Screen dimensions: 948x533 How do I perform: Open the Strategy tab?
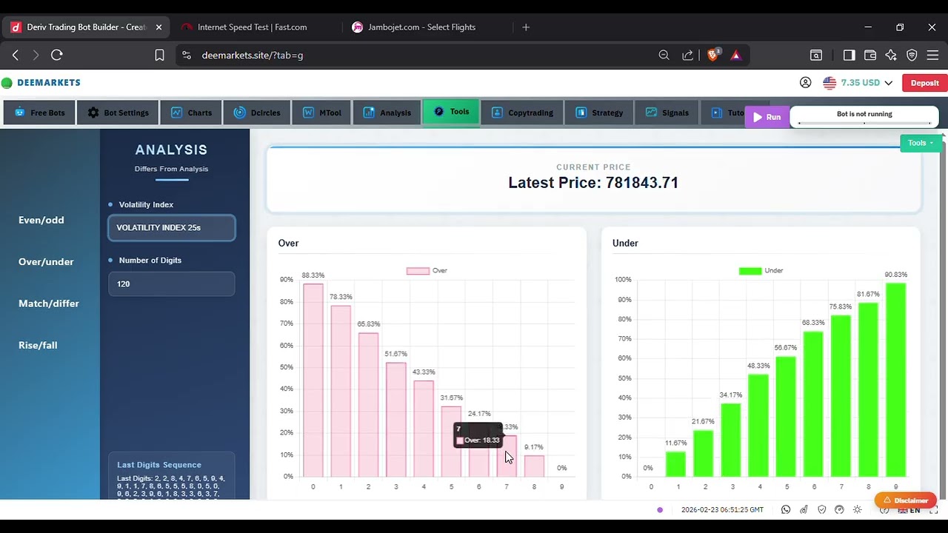pyautogui.click(x=599, y=113)
